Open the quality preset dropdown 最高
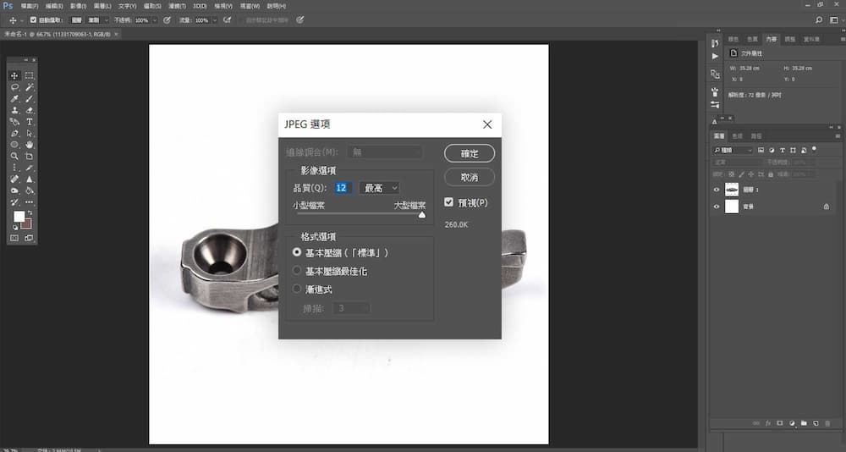The image size is (846, 452). click(379, 188)
